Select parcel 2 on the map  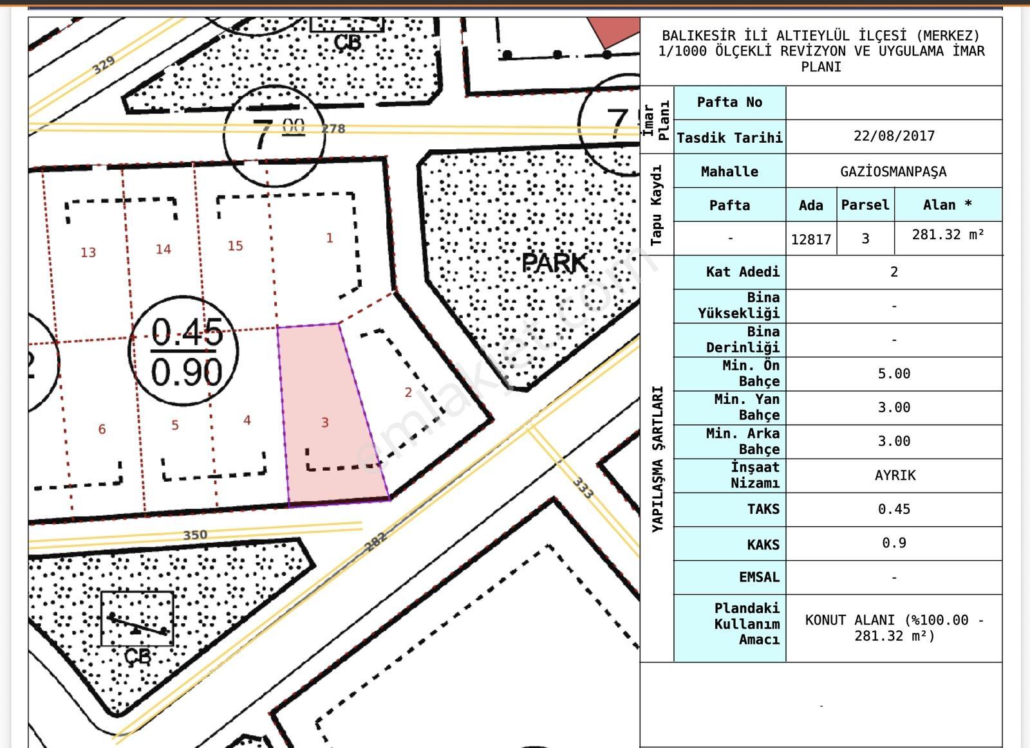[x=408, y=392]
